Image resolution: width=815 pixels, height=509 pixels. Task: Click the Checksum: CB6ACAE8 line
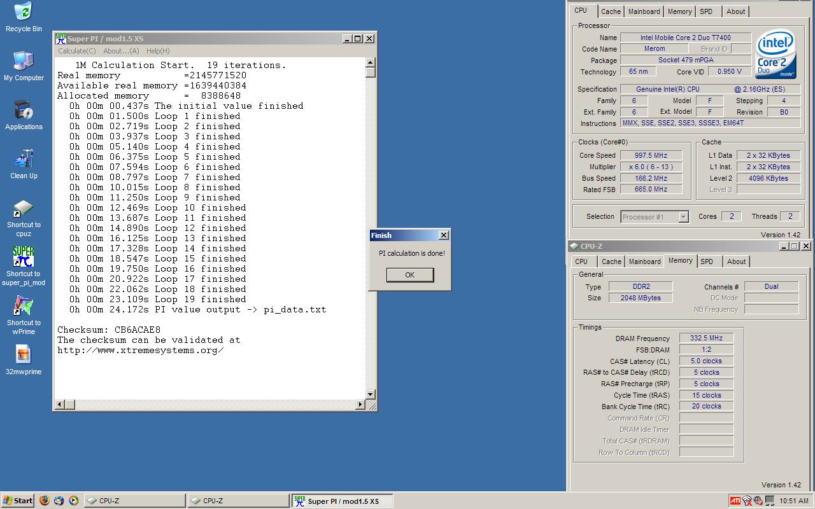(109, 330)
